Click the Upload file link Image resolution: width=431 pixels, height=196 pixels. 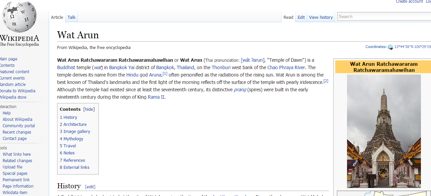[x=12, y=167]
